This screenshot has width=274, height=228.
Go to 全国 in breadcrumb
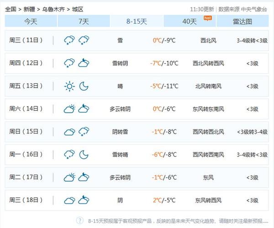click(11, 9)
